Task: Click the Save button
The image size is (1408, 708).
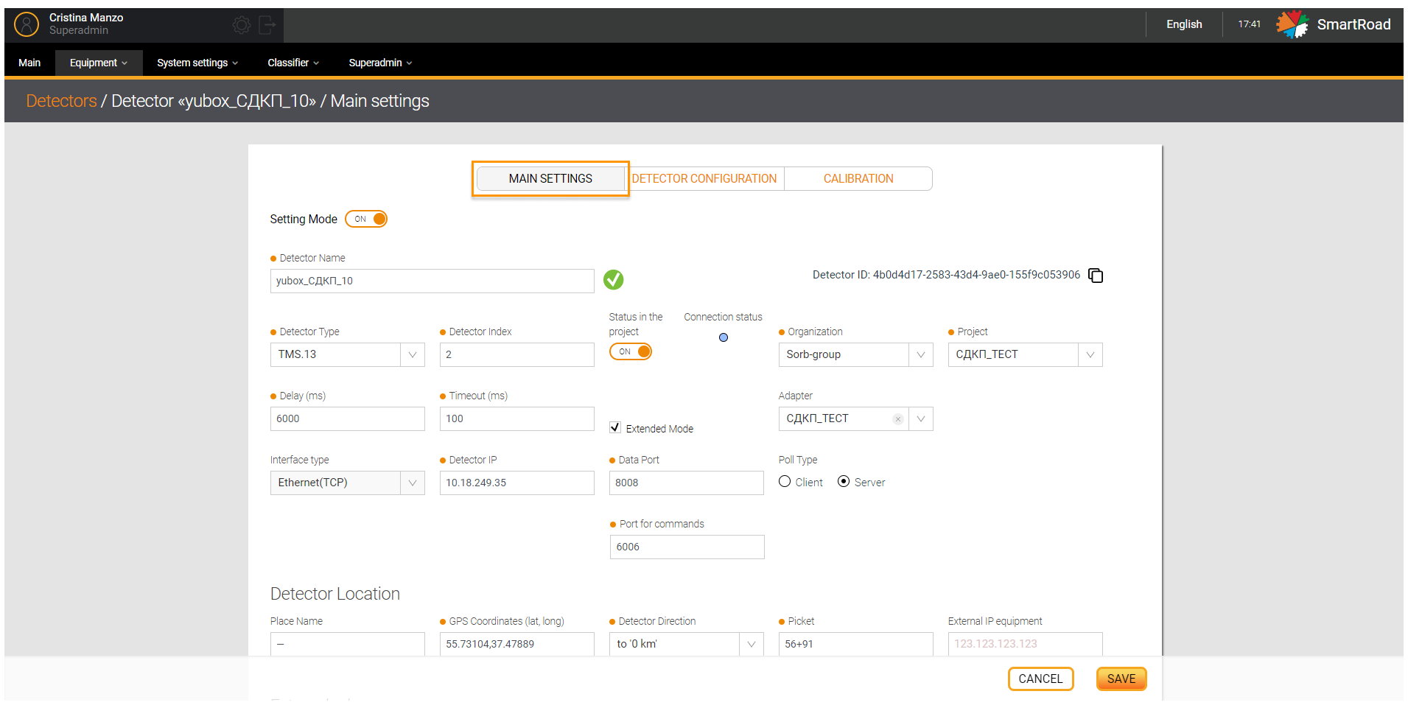Action: coord(1121,679)
